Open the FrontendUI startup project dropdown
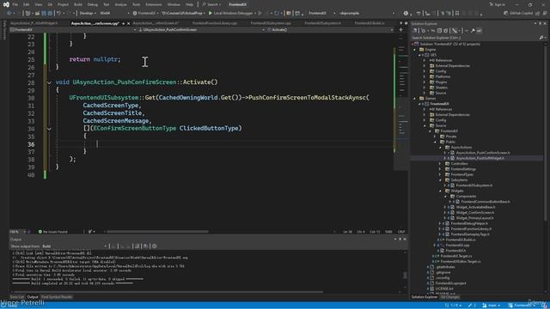This screenshot has width=550, height=309. point(146,14)
